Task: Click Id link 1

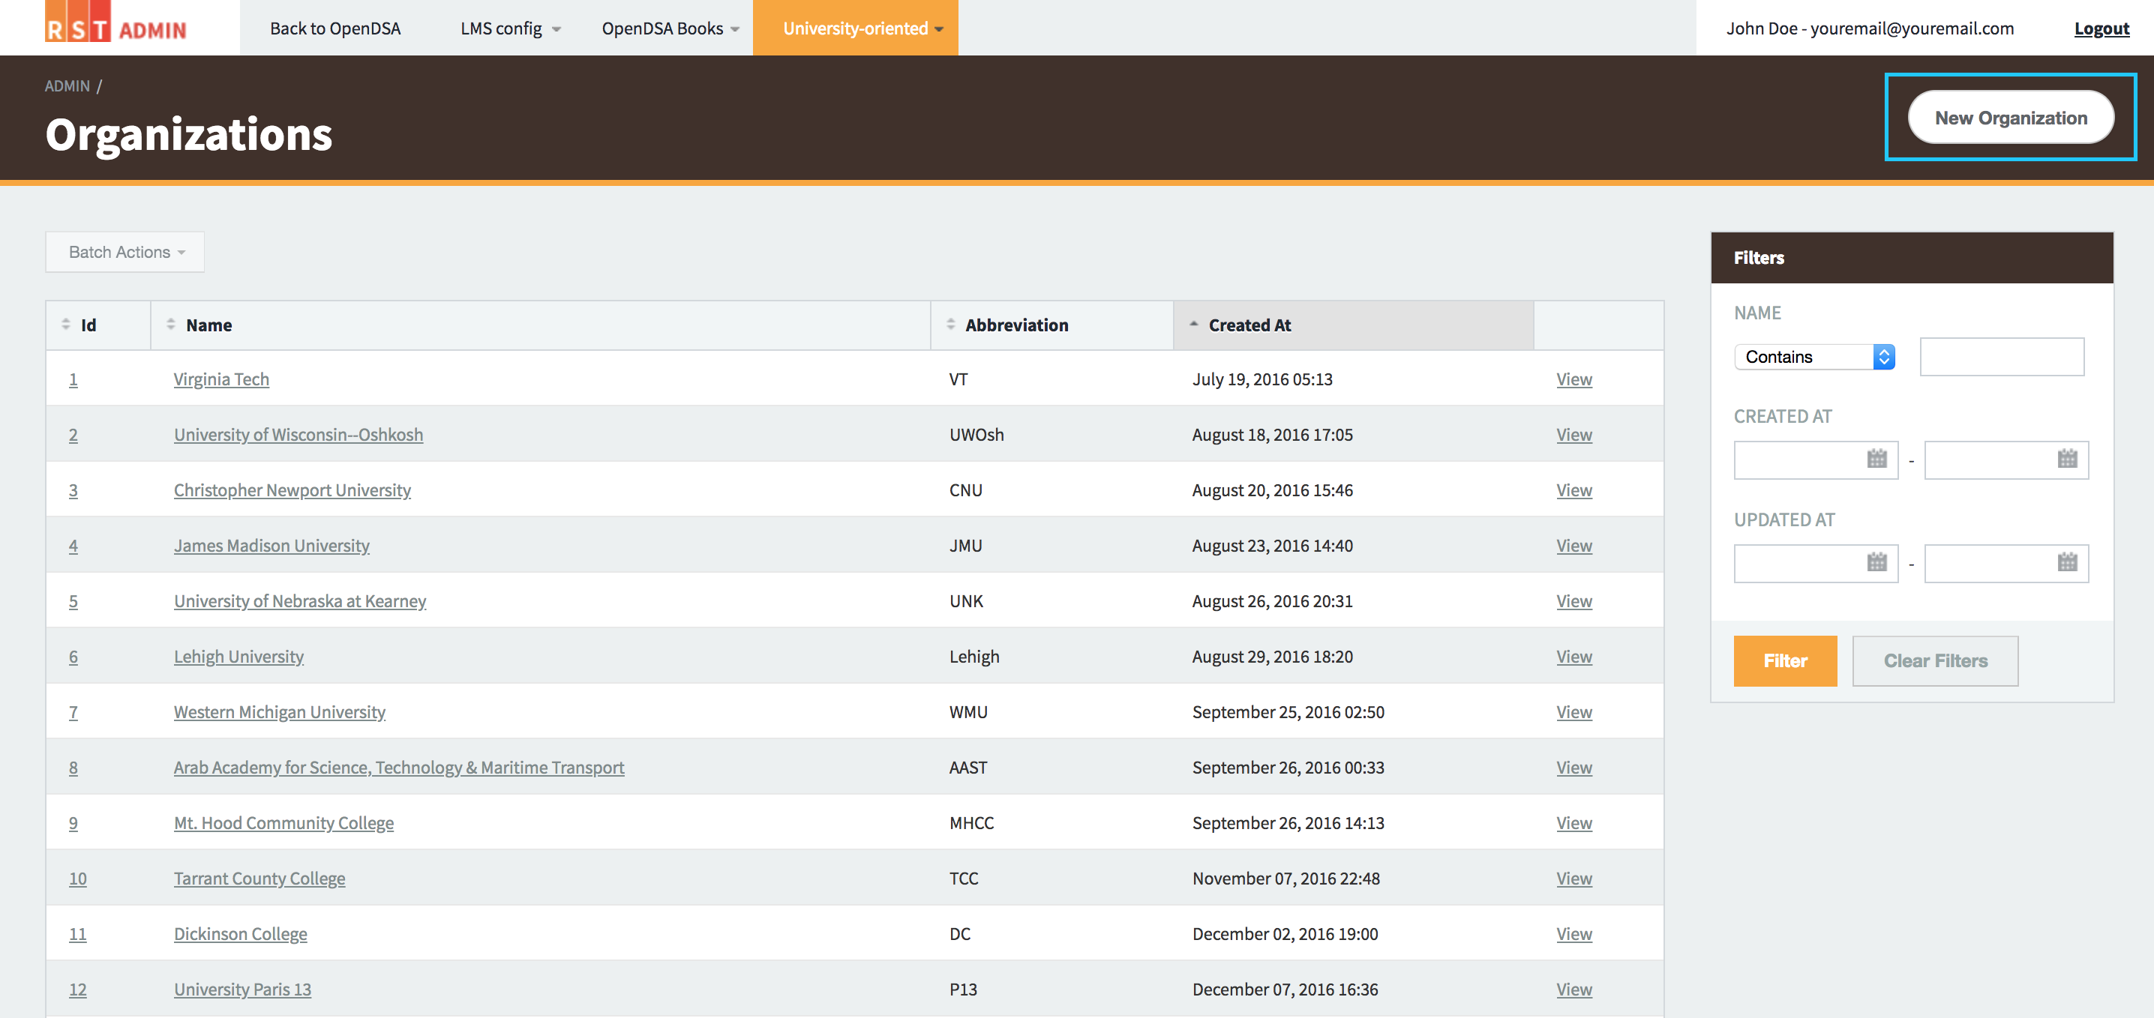Action: click(73, 379)
